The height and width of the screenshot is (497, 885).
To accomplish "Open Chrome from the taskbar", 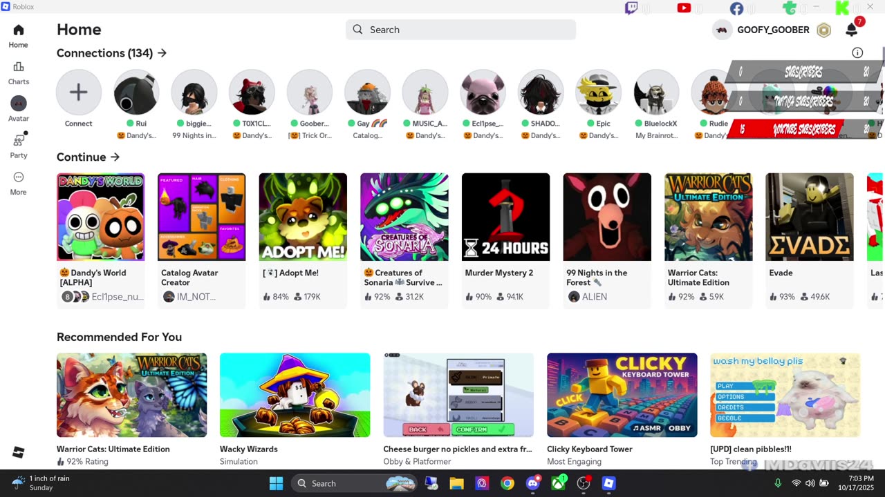I will click(x=507, y=483).
